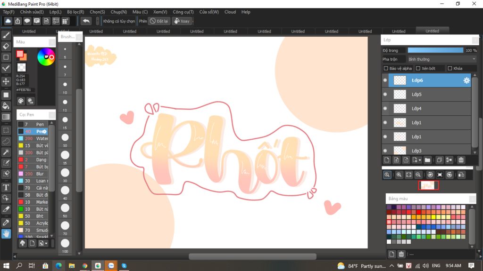Viewport: 483px width, 271px height.
Task: Select the Text tool
Action: pos(6,187)
